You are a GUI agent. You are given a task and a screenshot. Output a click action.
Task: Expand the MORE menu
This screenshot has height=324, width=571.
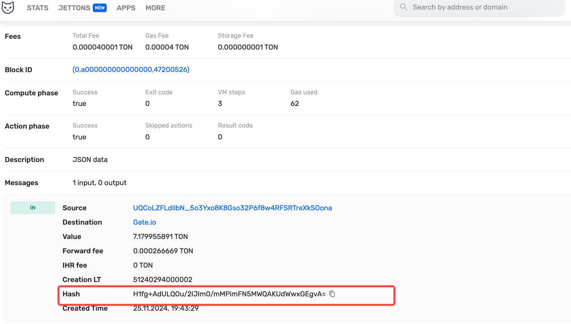155,8
